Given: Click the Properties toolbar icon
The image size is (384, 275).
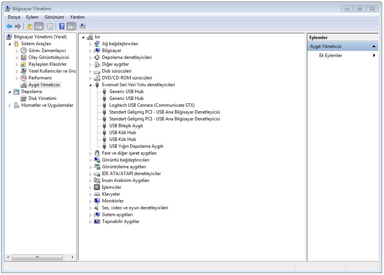Looking at the screenshot, I should tap(50, 26).
